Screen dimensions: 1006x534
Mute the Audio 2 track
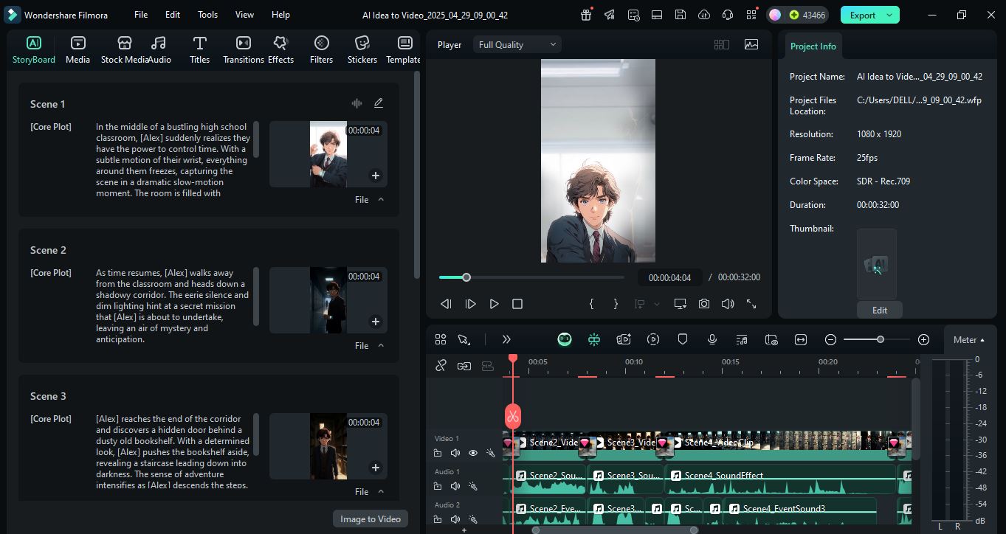(x=455, y=519)
